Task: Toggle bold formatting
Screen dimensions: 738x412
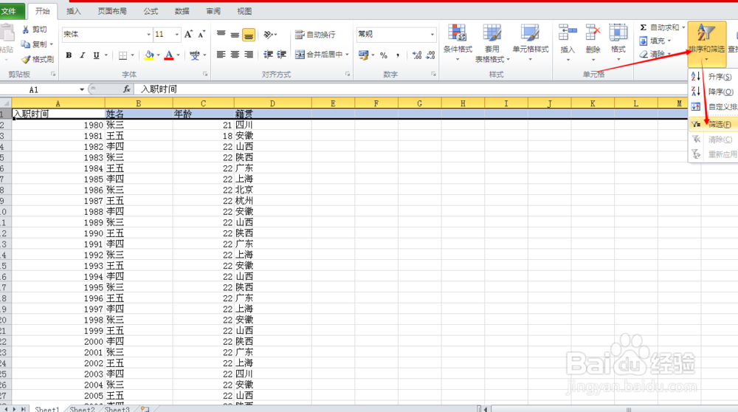Action: coord(69,55)
